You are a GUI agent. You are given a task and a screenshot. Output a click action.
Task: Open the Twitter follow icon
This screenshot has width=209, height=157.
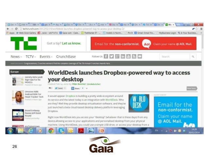pyautogui.click(x=112, y=56)
